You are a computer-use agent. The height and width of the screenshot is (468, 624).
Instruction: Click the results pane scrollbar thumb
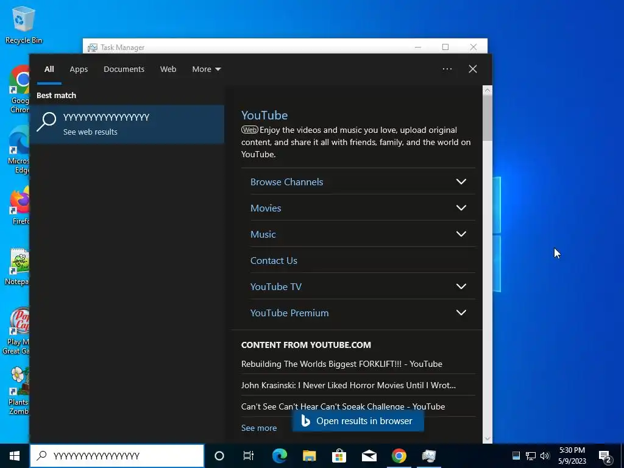tap(487, 118)
